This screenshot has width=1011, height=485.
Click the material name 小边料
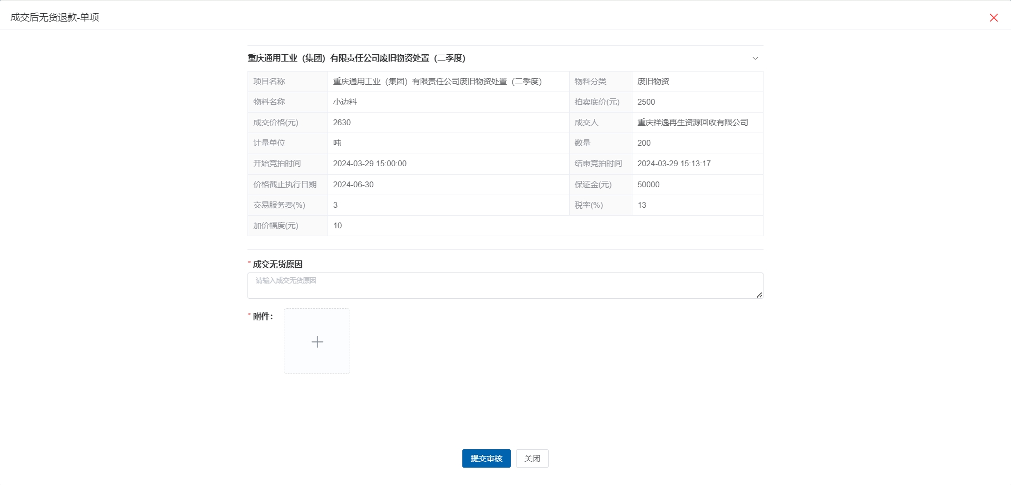(x=345, y=102)
